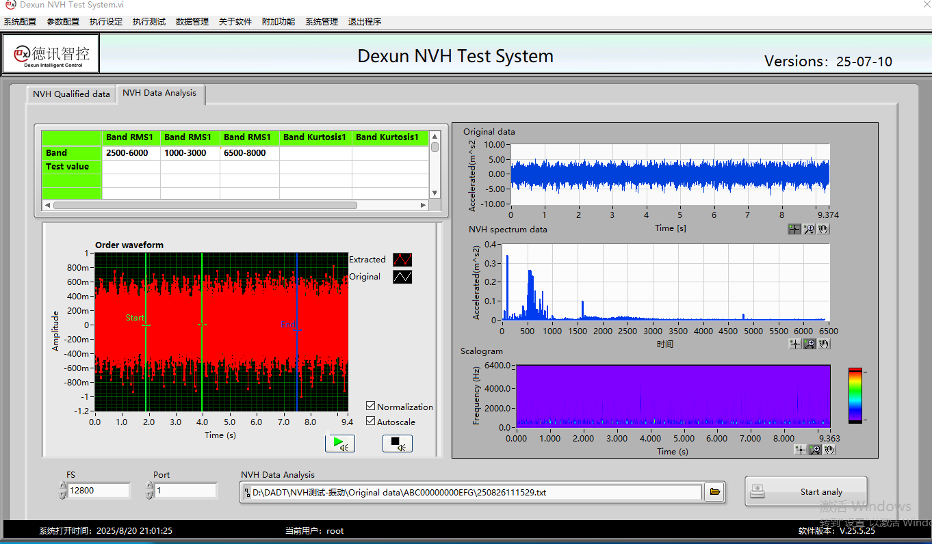This screenshot has height=544, width=932.
Task: Browse for NVH data file with folder icon
Action: [x=714, y=492]
